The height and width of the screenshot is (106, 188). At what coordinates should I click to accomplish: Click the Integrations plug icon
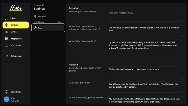pos(6,39)
